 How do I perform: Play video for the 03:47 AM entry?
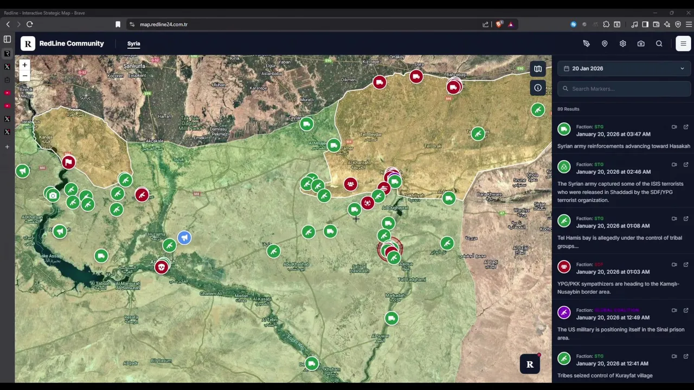(x=674, y=127)
